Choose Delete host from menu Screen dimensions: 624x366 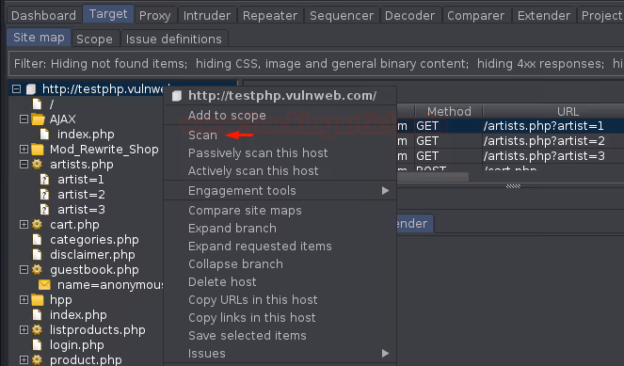(280, 282)
